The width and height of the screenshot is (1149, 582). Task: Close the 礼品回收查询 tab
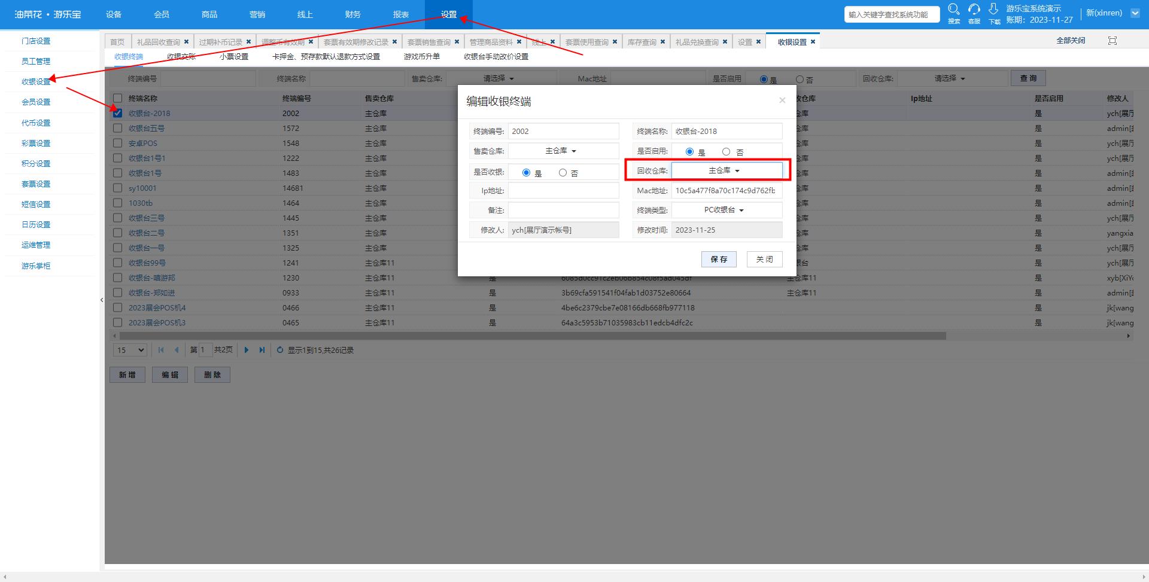[x=186, y=42]
